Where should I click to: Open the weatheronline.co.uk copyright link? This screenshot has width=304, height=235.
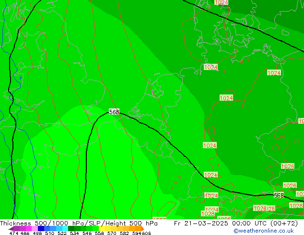pyautogui.click(x=264, y=231)
